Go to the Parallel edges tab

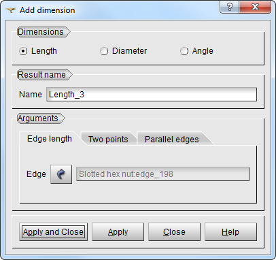172,139
